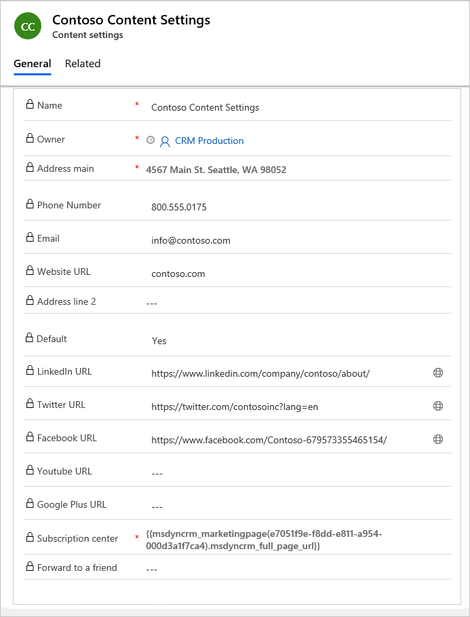
Task: Click the Forward to a friend label
Action: [x=77, y=567]
